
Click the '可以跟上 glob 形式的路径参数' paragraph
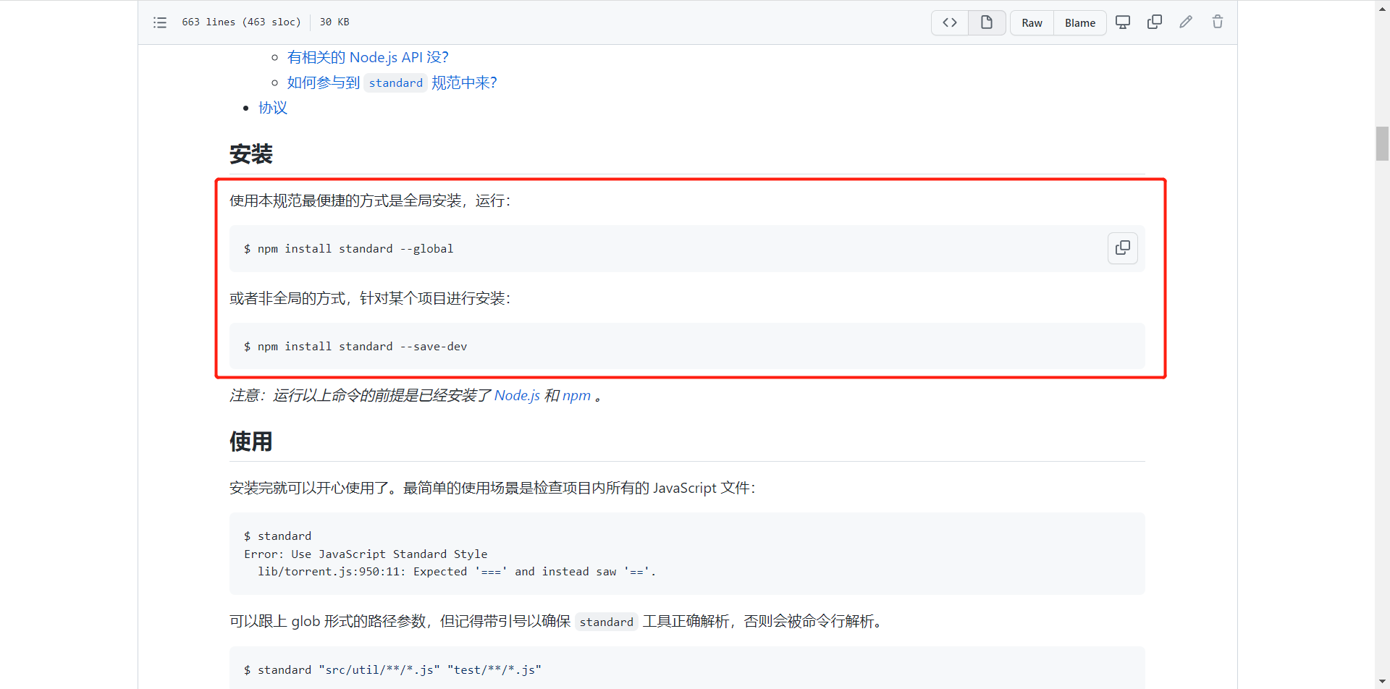(x=556, y=622)
